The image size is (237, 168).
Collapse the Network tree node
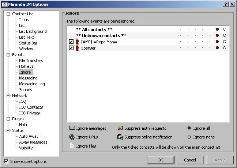tap(8, 95)
